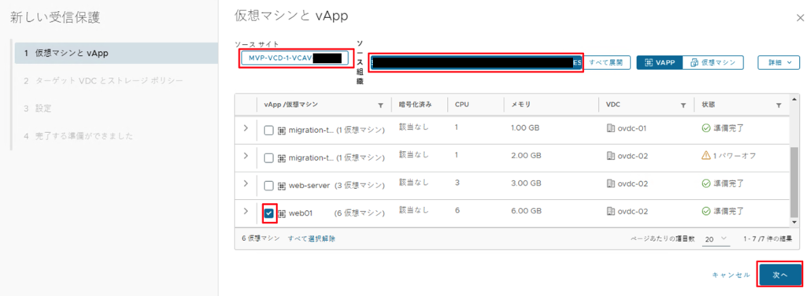
Task: Open the source organization field
Action: [475, 63]
